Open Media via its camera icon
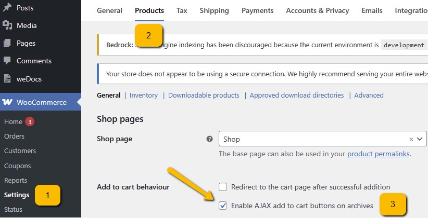Image resolution: width=428 pixels, height=218 pixels. click(x=7, y=25)
